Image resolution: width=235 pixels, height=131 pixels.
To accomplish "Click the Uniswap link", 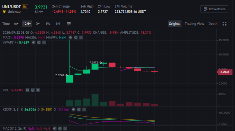I will click(x=14, y=12).
